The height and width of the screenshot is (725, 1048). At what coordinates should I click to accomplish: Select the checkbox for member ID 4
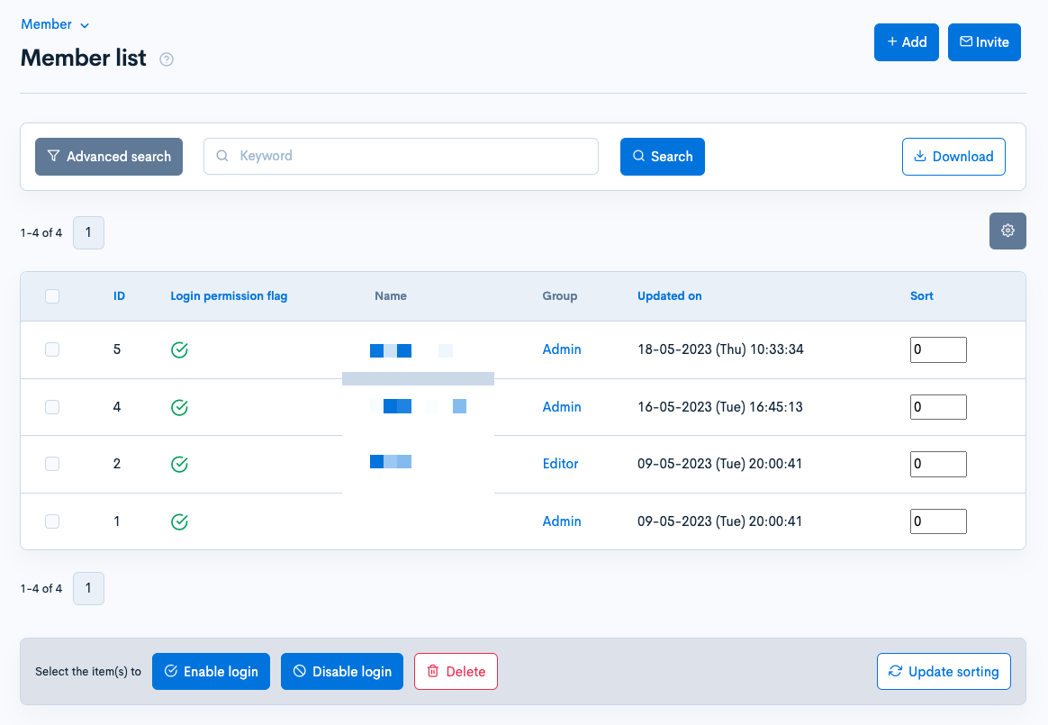coord(52,407)
